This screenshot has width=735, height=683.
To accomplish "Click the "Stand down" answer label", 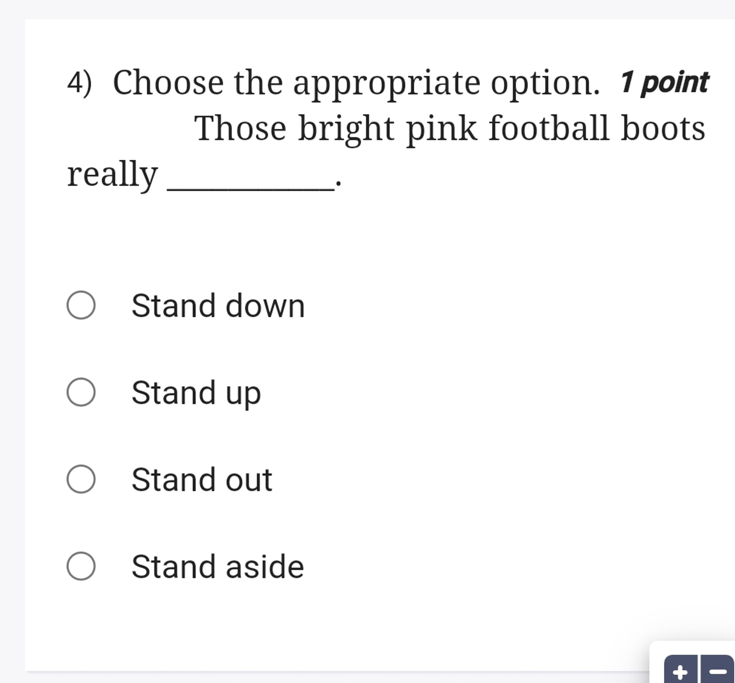I will 218,306.
